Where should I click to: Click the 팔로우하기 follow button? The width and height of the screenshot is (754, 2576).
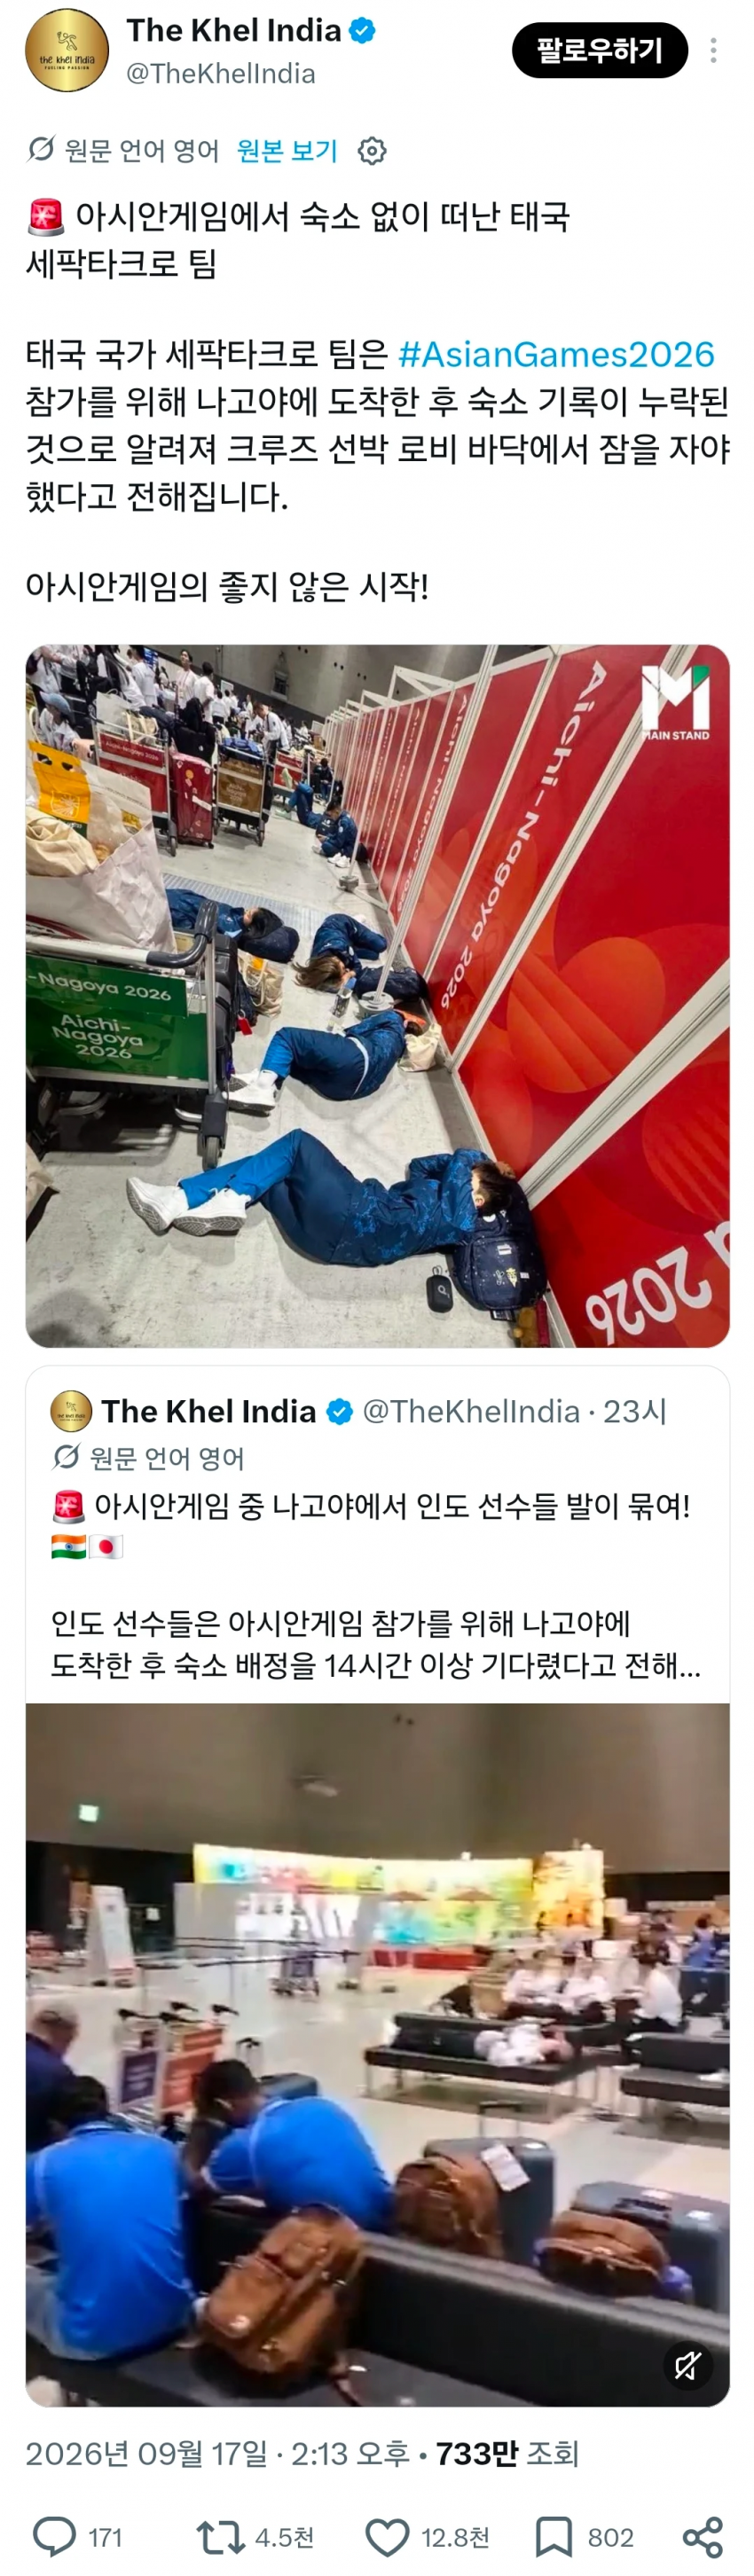pyautogui.click(x=600, y=51)
